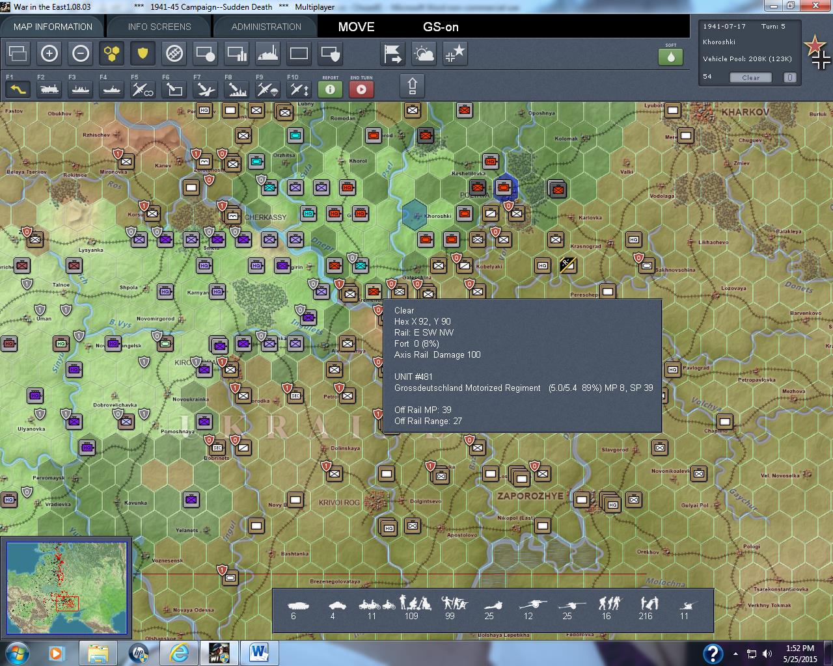Click the highlighted Khoroshki hex

pyautogui.click(x=414, y=215)
